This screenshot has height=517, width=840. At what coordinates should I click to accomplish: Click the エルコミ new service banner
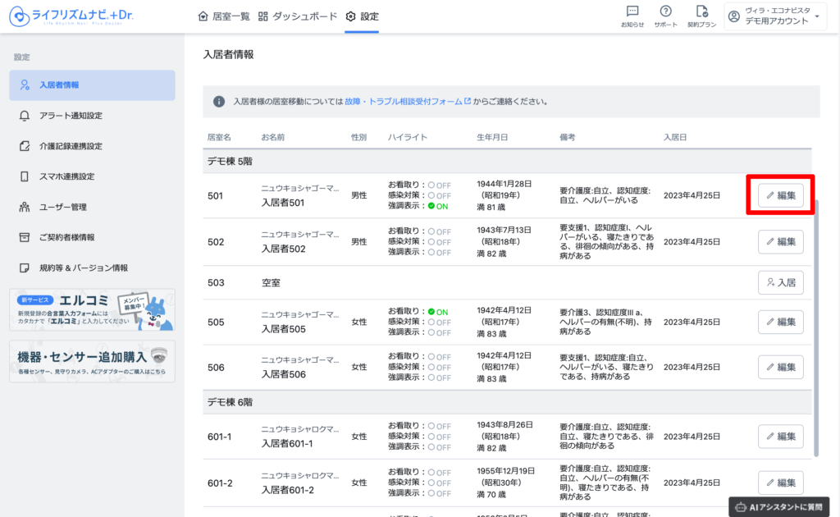[x=92, y=309]
